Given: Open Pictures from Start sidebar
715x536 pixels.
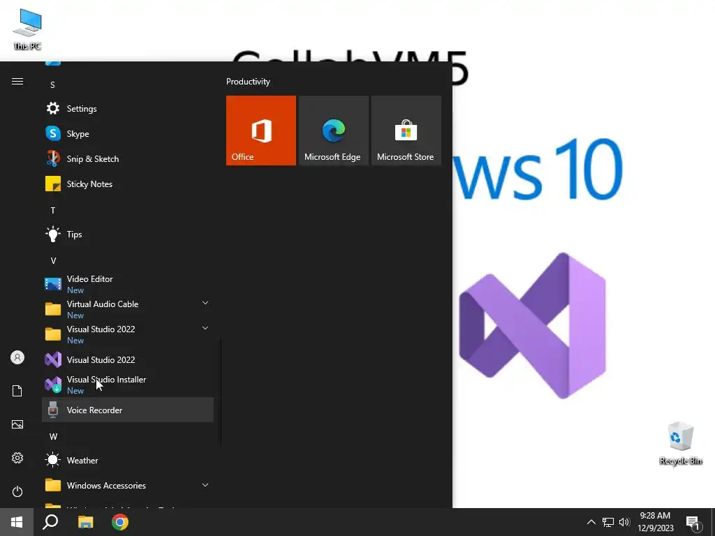Looking at the screenshot, I should point(17,424).
